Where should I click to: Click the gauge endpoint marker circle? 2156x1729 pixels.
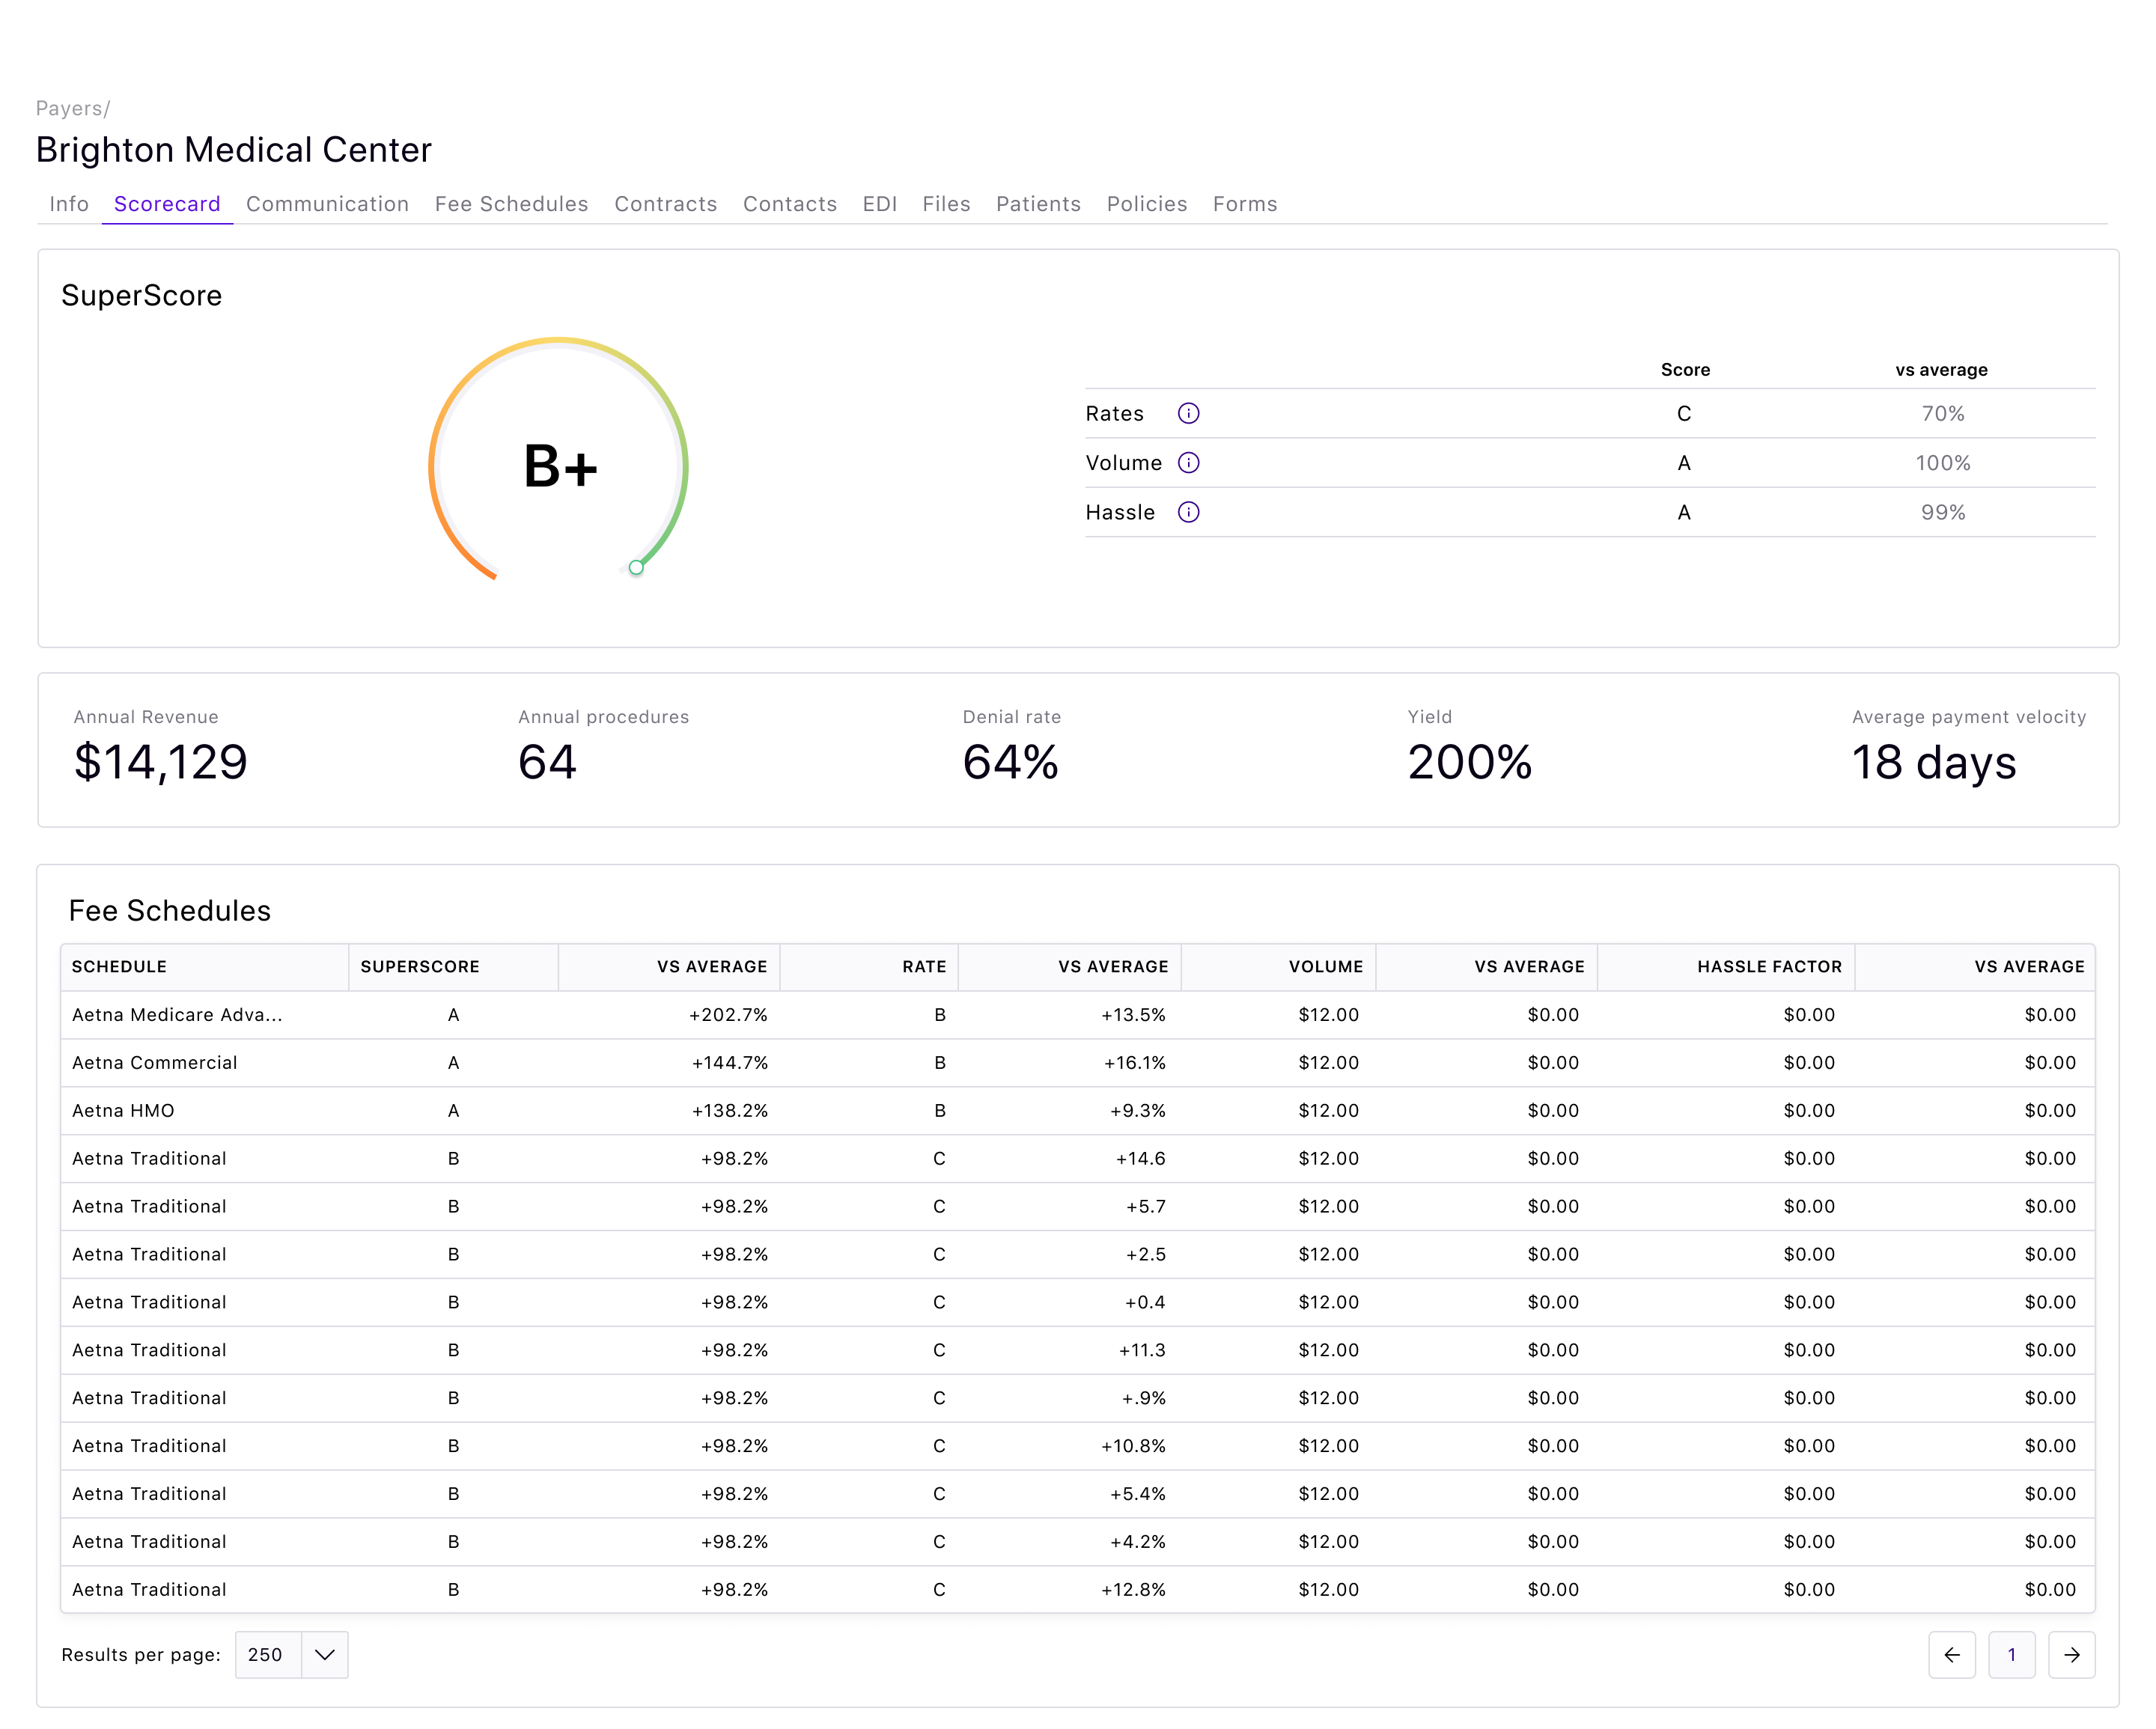[x=636, y=568]
